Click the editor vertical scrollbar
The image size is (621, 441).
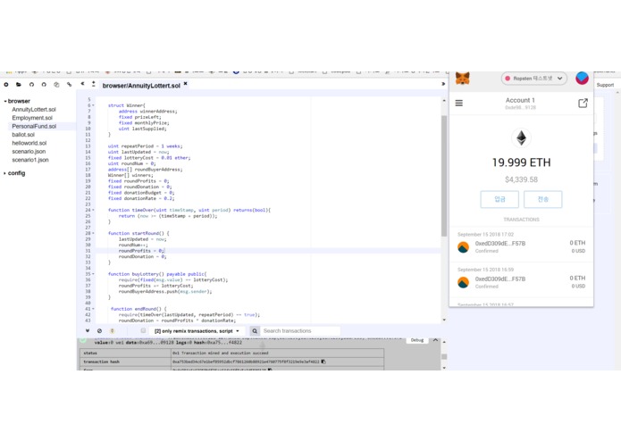[x=444, y=176]
